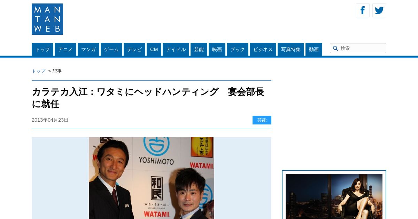The image size is (418, 219).
Task: Open the ビジネス navigation tab
Action: pyautogui.click(x=263, y=49)
